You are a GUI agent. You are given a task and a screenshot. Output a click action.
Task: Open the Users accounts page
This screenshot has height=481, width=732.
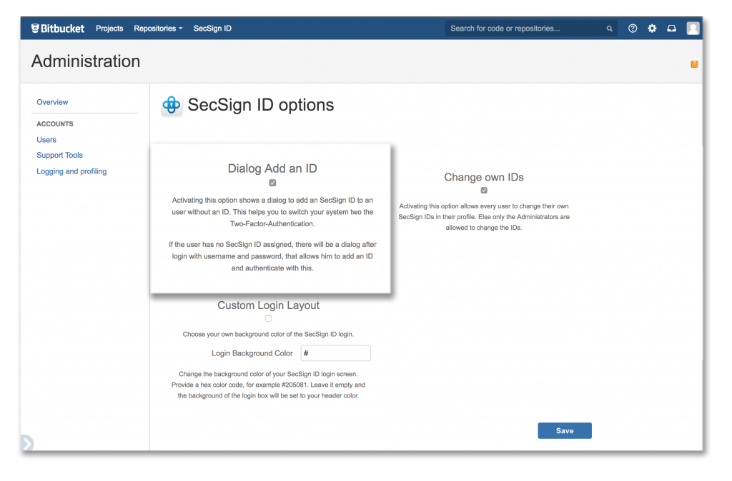[x=46, y=139]
